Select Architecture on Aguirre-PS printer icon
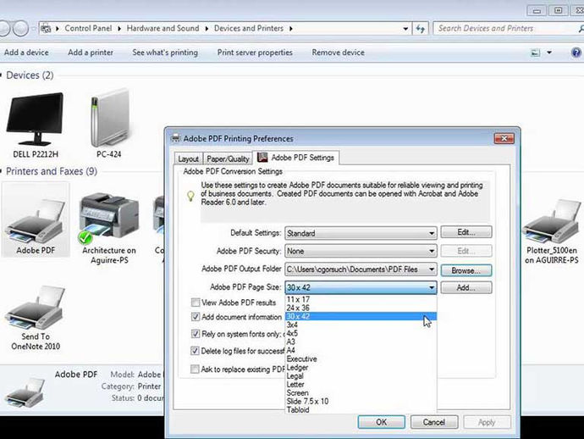The width and height of the screenshot is (584, 439). 108,218
